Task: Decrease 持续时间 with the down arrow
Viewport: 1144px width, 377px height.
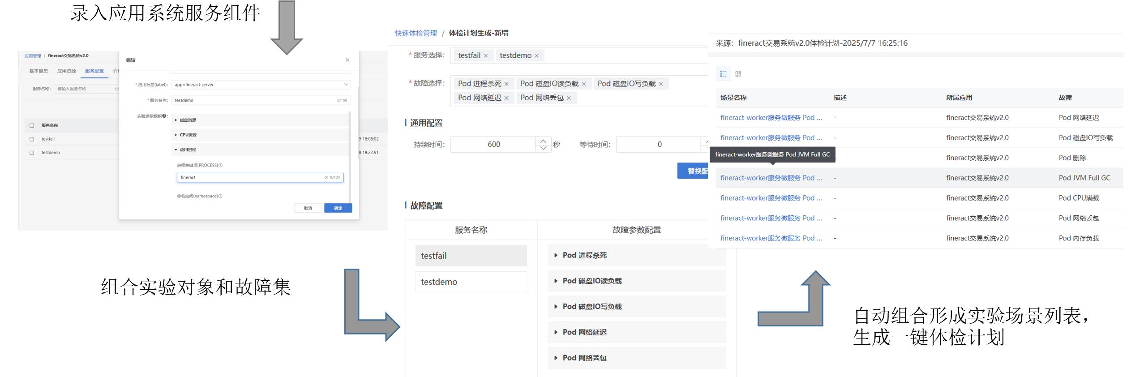Action: point(543,148)
